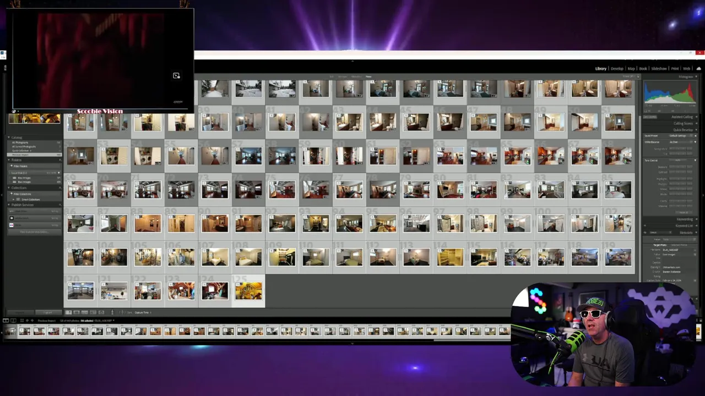The width and height of the screenshot is (705, 396).
Task: Open the Saved Preset Default Settings dropdown
Action: [x=681, y=136]
